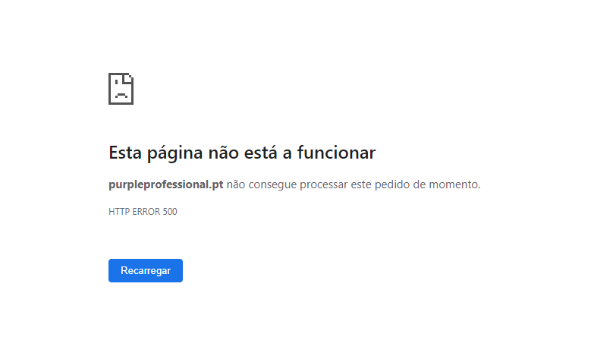Click the word "este" in the description
This screenshot has width=594, height=356.
pyautogui.click(x=361, y=184)
